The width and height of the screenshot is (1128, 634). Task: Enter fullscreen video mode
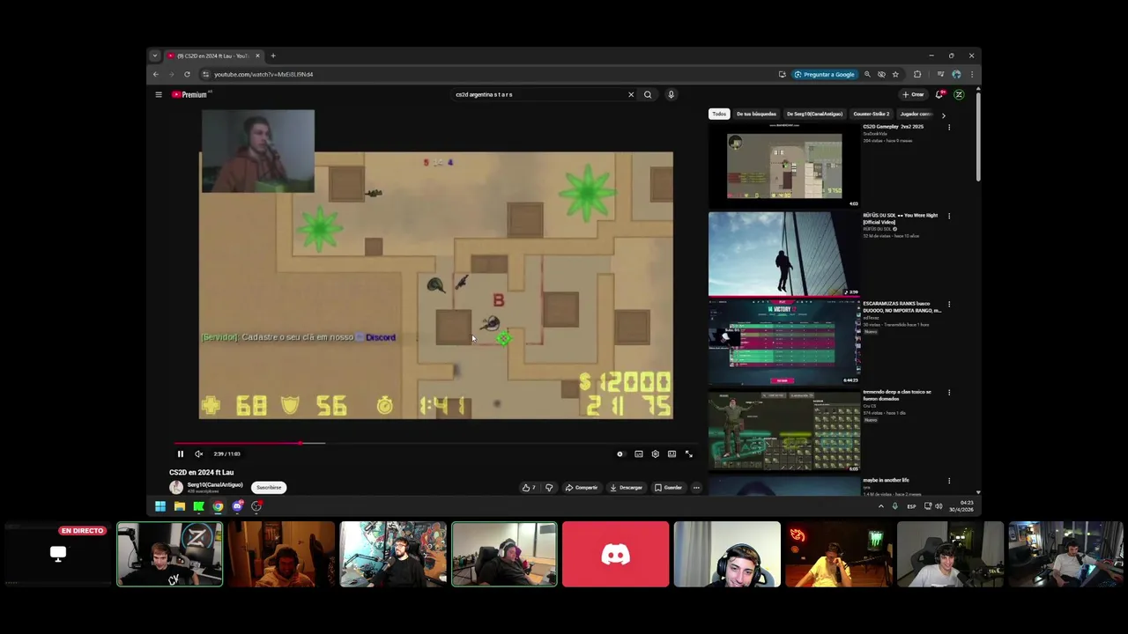[689, 454]
